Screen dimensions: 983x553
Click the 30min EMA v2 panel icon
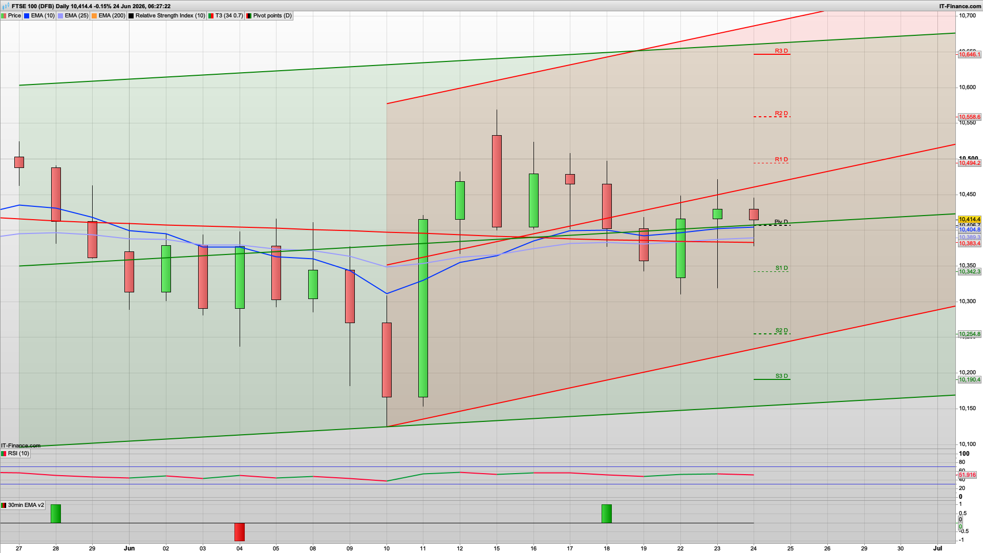pos(4,505)
